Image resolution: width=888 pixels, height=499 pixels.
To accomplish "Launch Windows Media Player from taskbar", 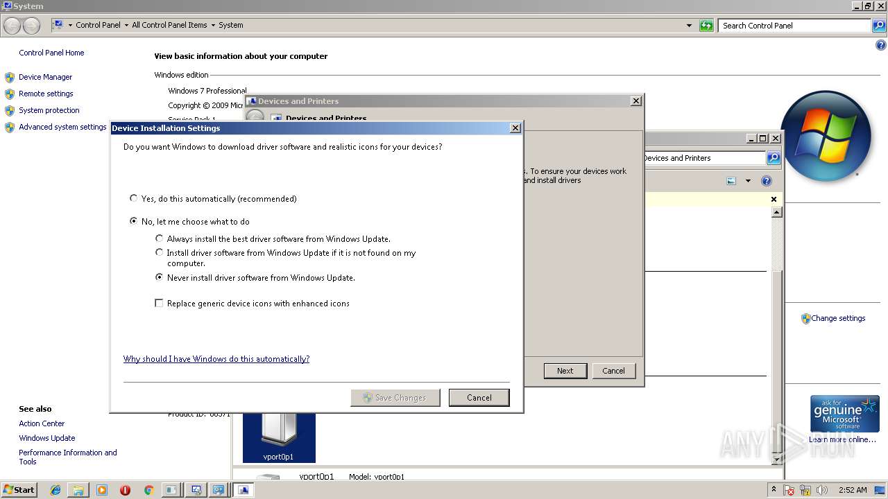I will 102,490.
